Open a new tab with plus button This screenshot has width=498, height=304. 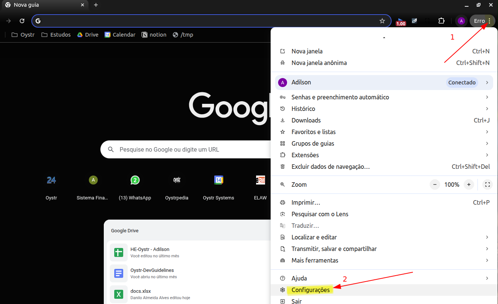point(96,5)
